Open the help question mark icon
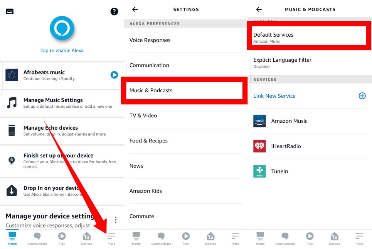Viewport: 372px width, 249px height. pyautogui.click(x=114, y=11)
